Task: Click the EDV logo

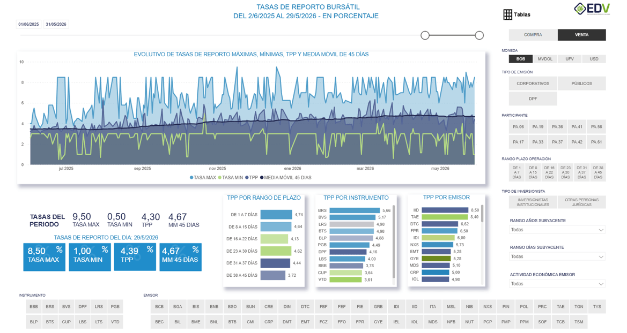Action: coord(592,9)
